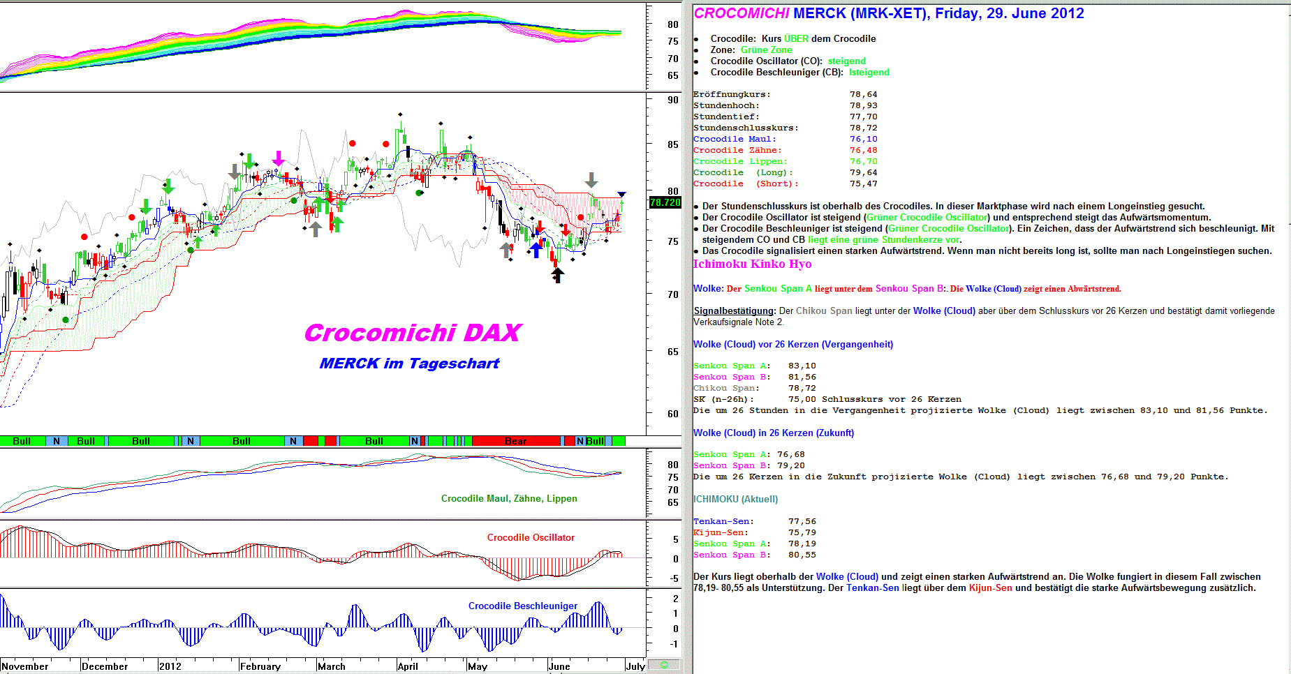Click the Crocodile Maul, Zähne, Lippen label
This screenshot has height=674, width=1291.
tap(509, 498)
